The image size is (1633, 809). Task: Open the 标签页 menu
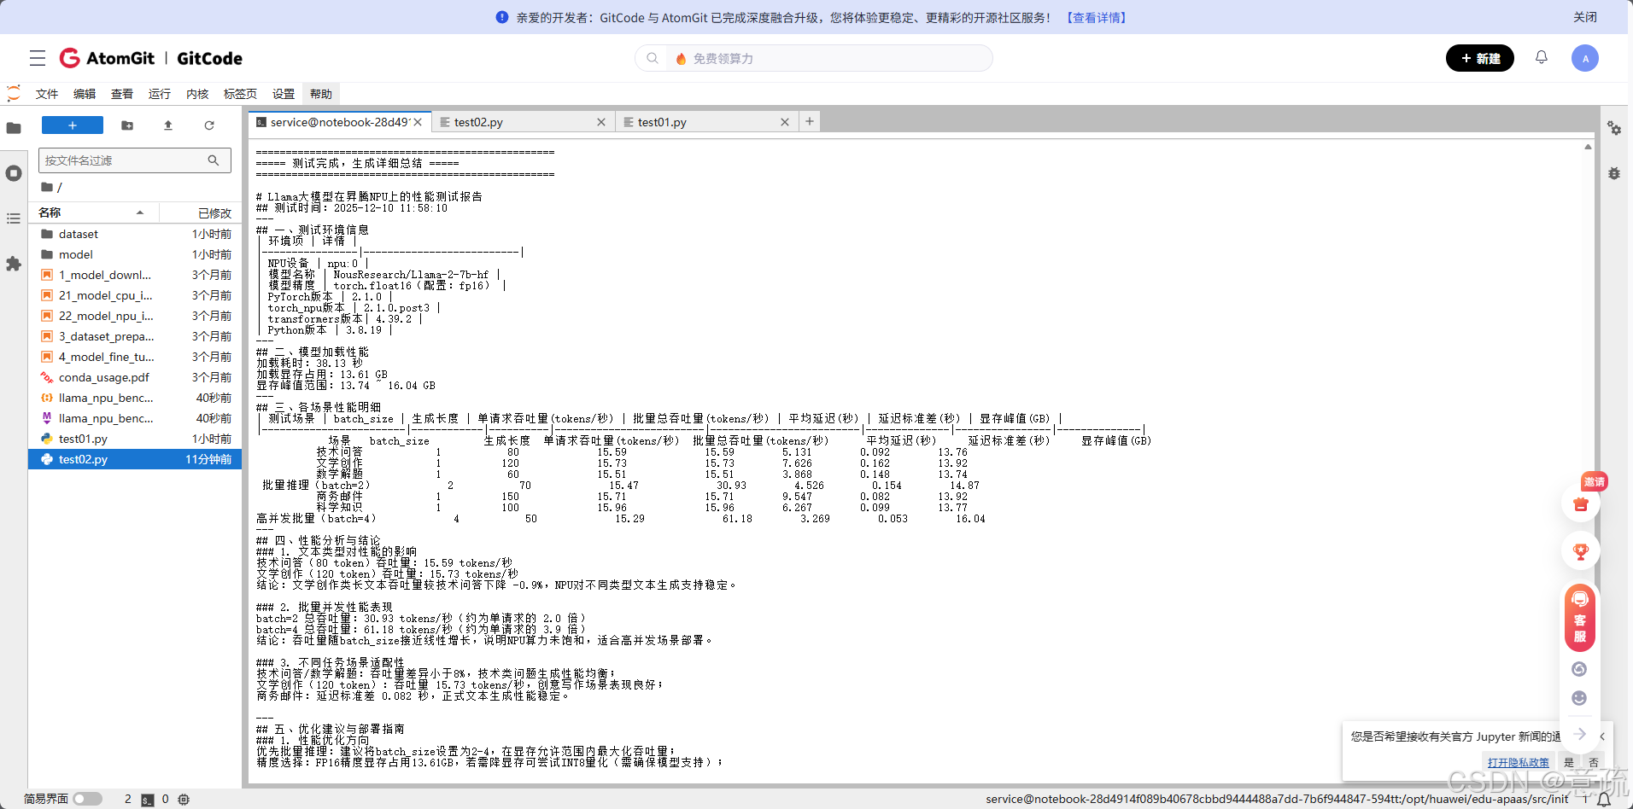pos(240,94)
